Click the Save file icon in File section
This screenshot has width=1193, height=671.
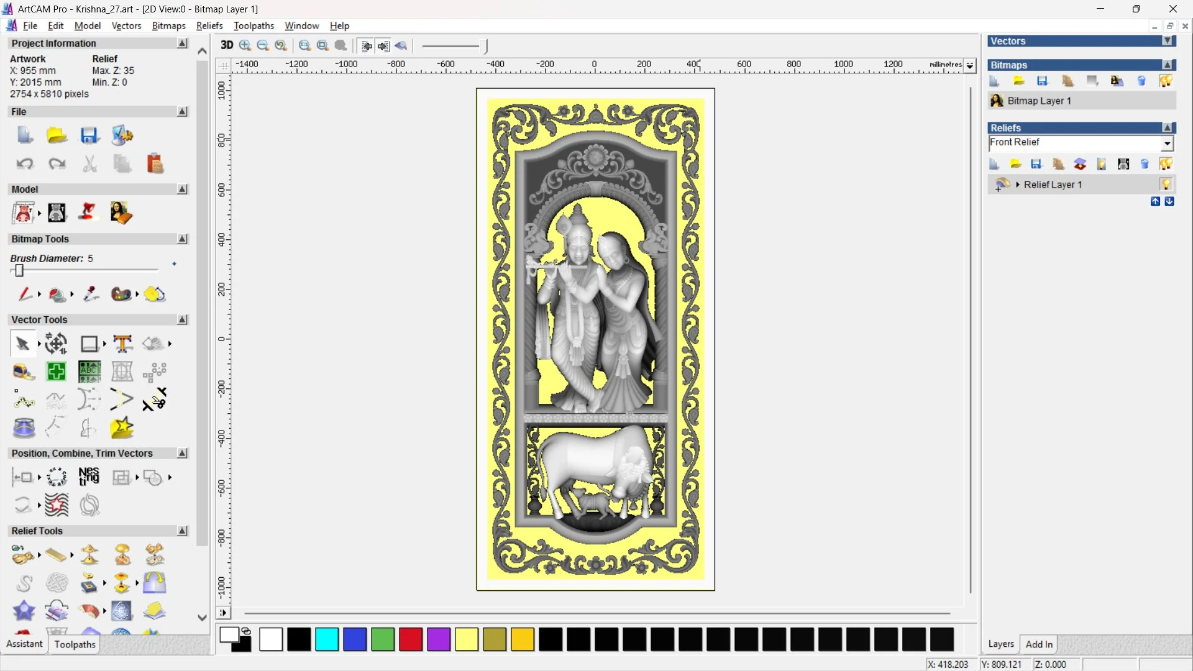pos(89,135)
